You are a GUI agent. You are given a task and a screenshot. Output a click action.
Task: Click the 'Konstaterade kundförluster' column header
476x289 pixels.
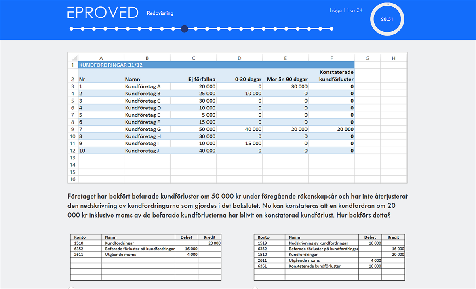tap(336, 76)
